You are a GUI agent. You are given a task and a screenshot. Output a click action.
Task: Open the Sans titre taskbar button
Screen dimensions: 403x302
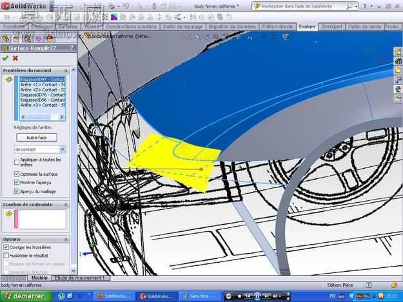pyautogui.click(x=199, y=296)
